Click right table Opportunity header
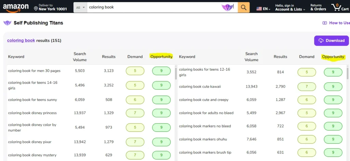 pos(333,57)
